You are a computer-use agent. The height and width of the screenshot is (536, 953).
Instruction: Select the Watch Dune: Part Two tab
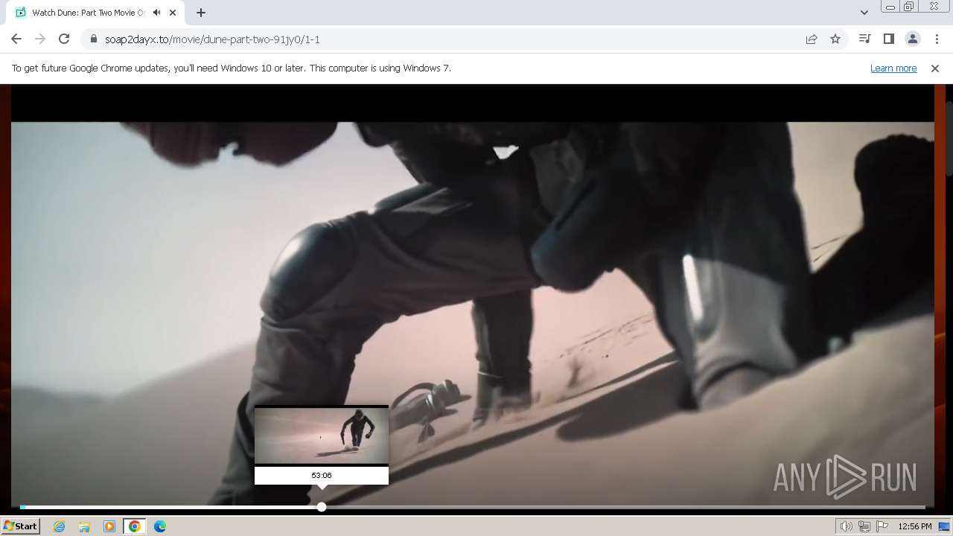[x=88, y=13]
